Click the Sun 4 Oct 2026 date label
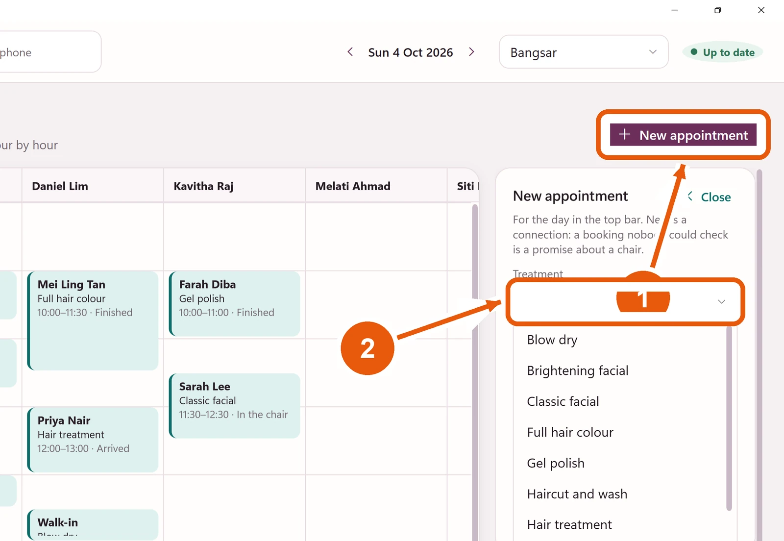The image size is (784, 541). pyautogui.click(x=411, y=52)
